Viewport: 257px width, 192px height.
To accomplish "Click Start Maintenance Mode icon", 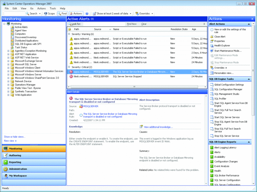I will 212,51.
